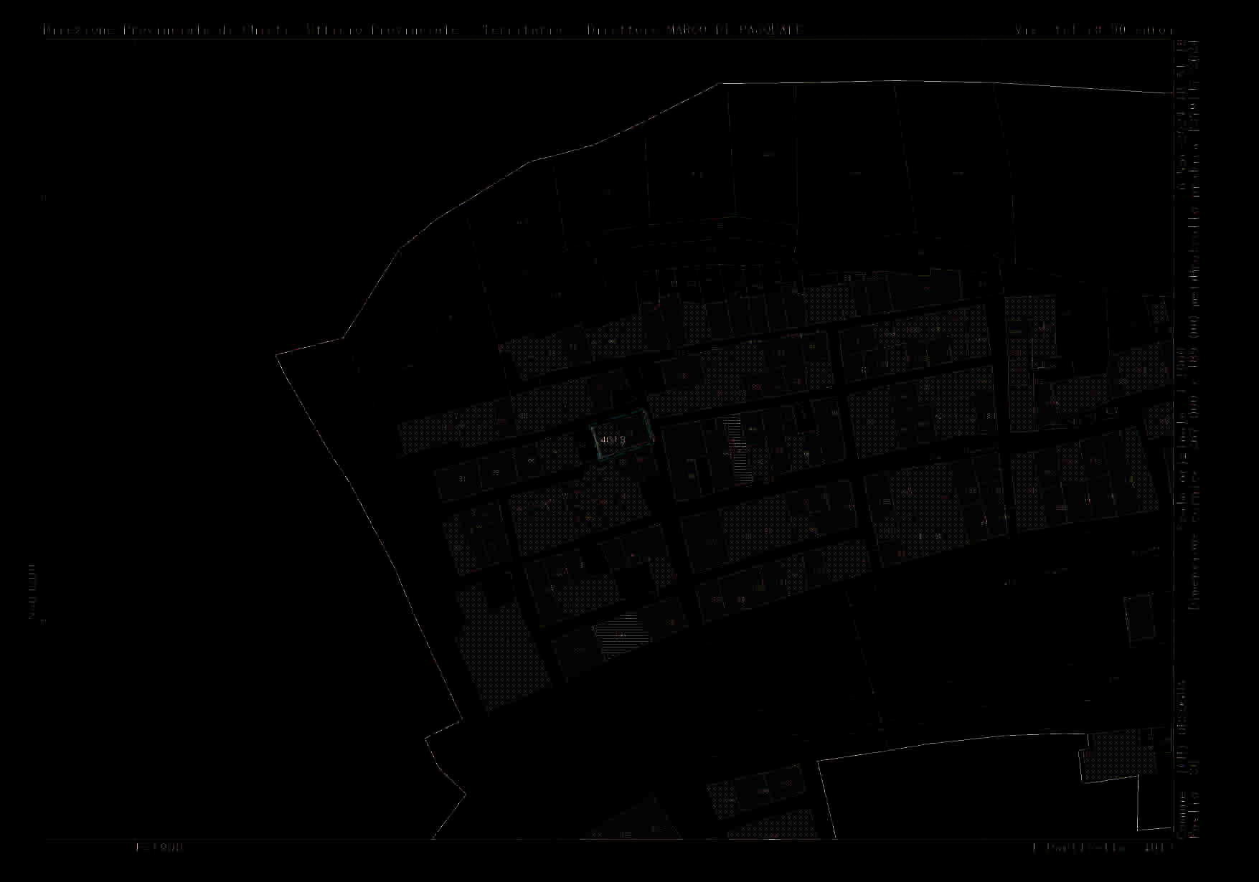Click the Direzione Provinciale header text
The height and width of the screenshot is (882, 1259).
[165, 30]
